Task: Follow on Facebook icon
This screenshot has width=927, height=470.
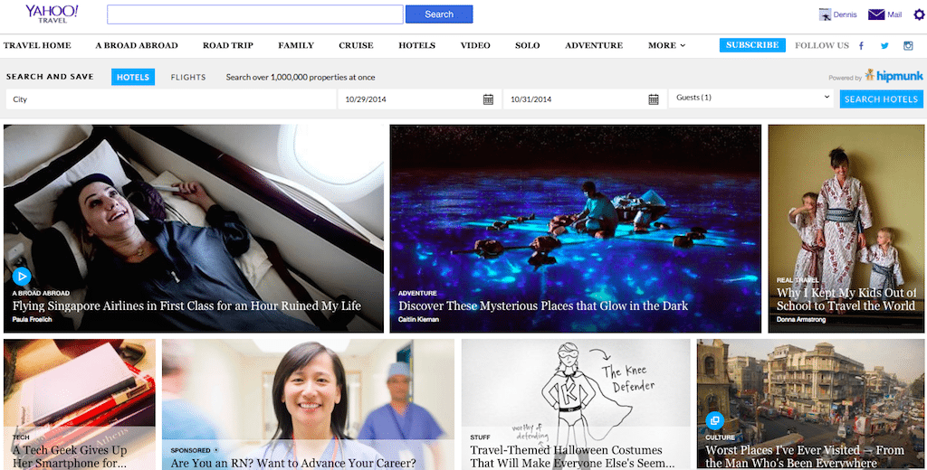Action: coord(861,45)
